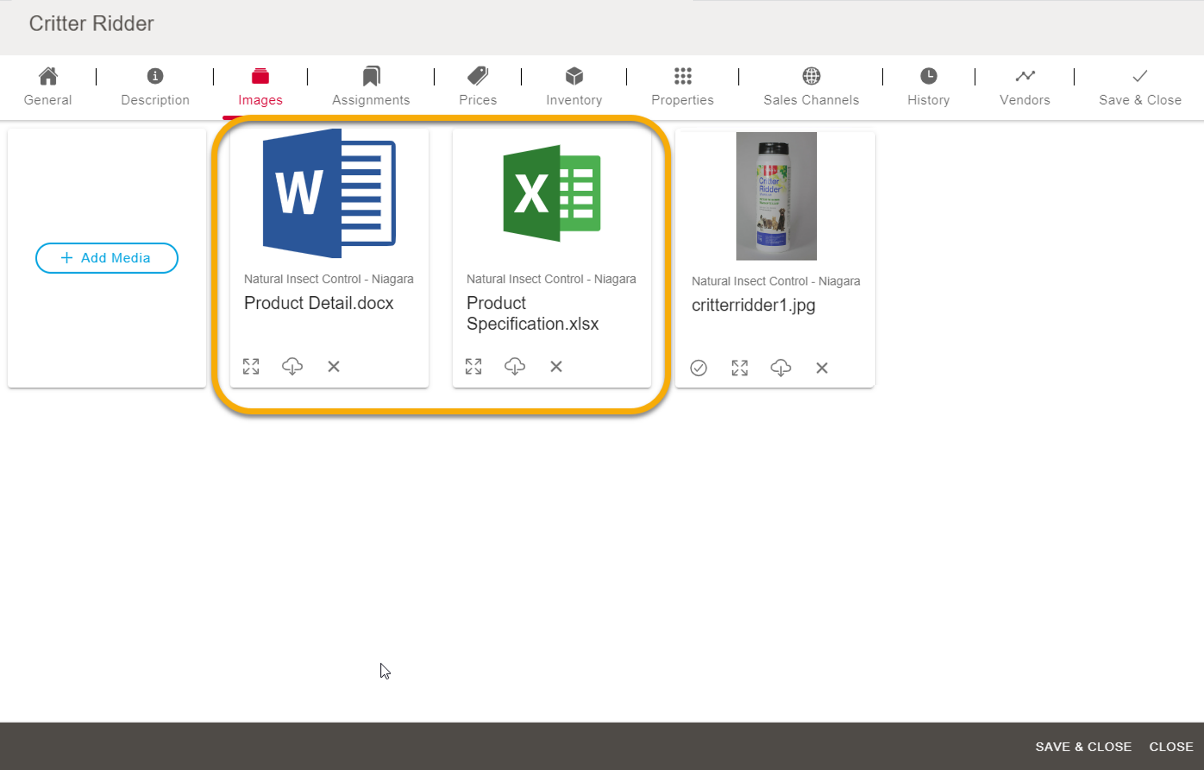Screen dimensions: 1204x770
Task: Remove the Product Detail.docx file
Action: click(334, 366)
